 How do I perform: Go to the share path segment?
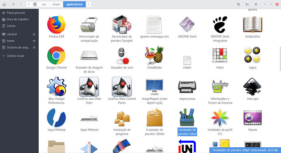pyautogui.click(x=56, y=4)
